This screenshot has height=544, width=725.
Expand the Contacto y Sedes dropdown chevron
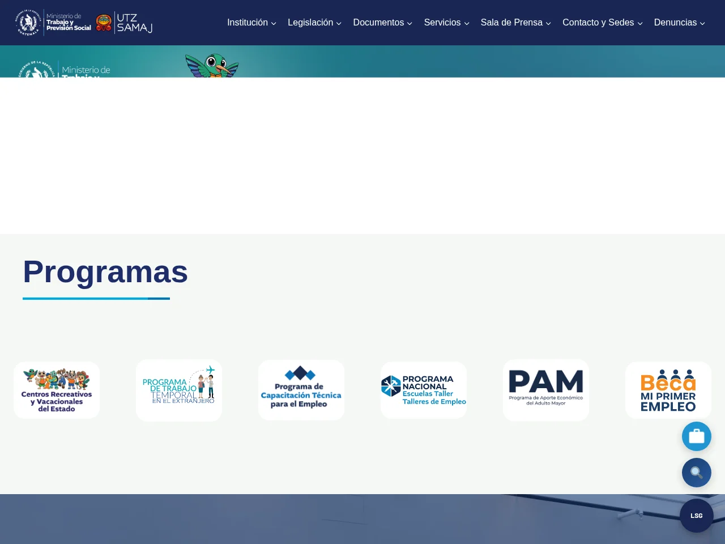(640, 23)
